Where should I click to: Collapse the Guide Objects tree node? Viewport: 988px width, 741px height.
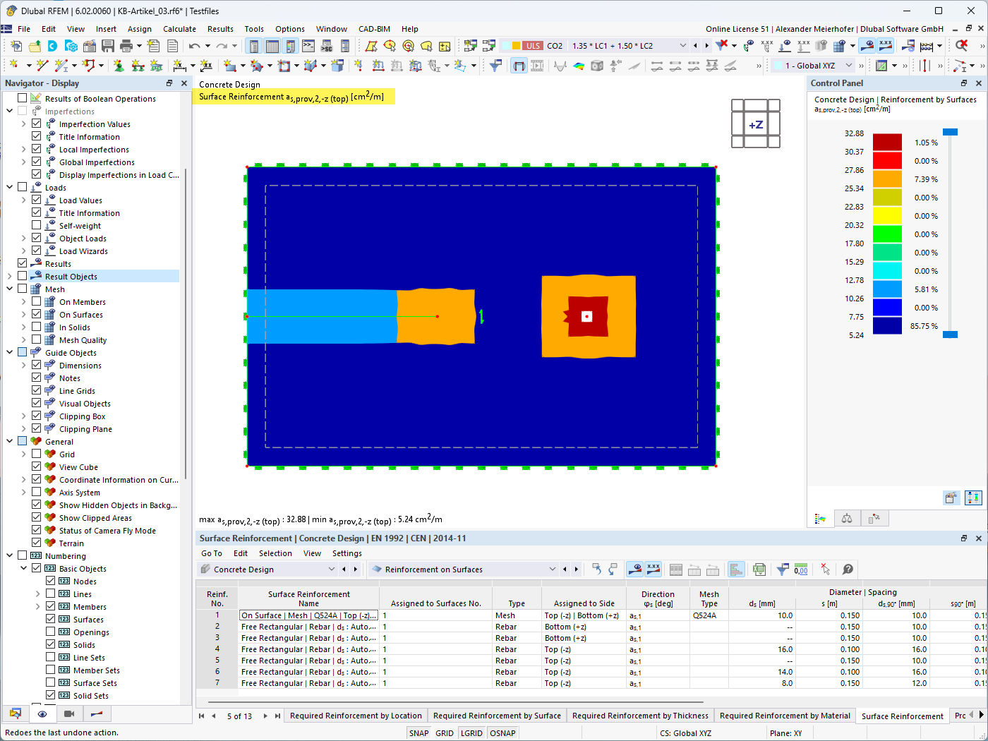(10, 353)
